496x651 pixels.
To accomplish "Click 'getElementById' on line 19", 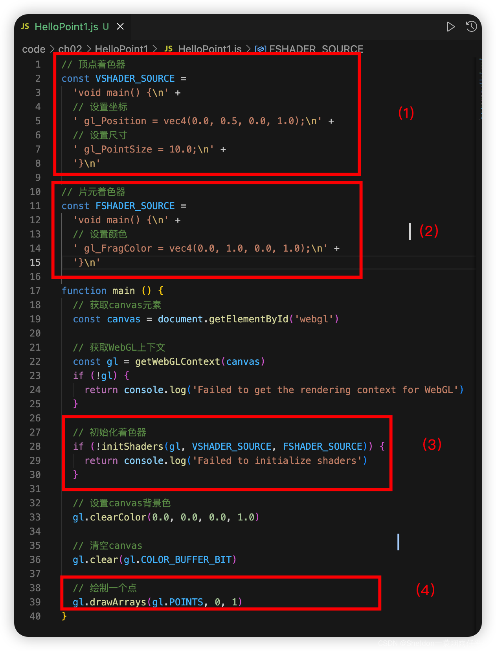I will (248, 319).
